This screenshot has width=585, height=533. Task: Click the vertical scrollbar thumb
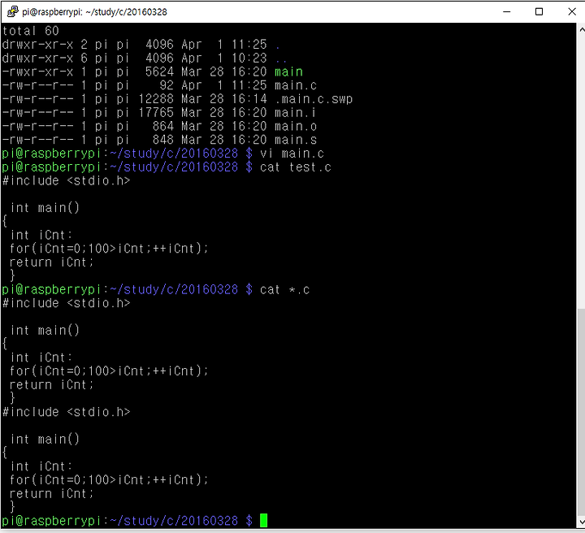pyautogui.click(x=581, y=412)
